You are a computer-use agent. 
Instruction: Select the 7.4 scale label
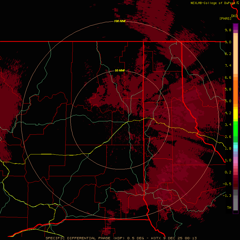coord(228,66)
